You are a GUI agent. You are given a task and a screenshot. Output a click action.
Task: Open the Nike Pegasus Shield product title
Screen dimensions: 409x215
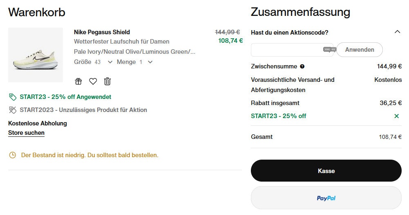(x=102, y=32)
